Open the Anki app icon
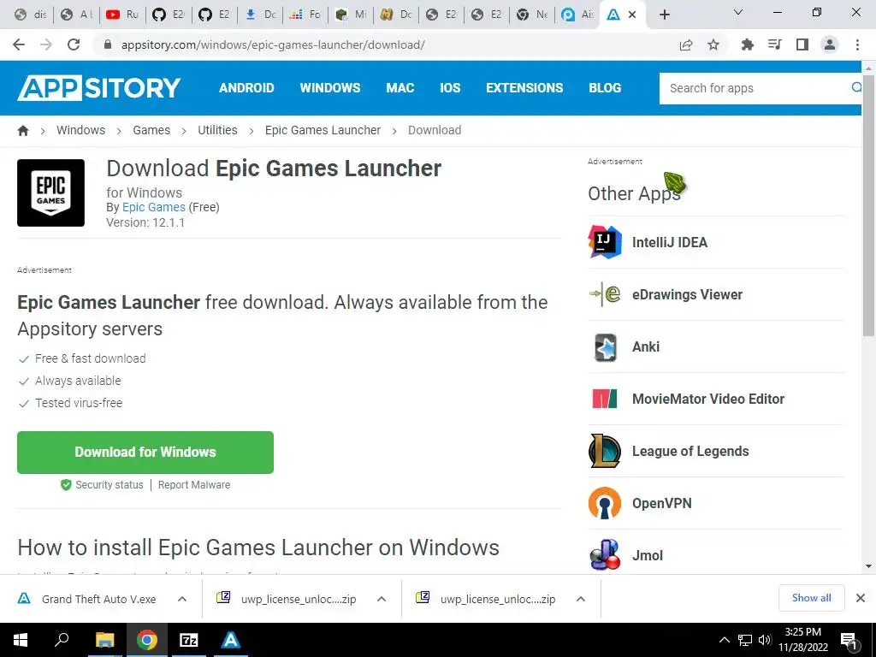 (605, 347)
